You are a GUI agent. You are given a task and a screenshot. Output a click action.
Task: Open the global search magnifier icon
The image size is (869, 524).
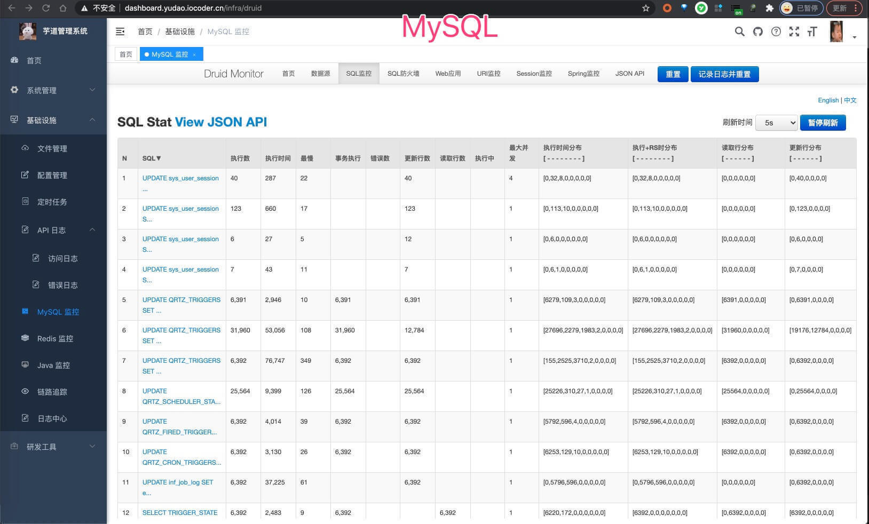coord(739,31)
